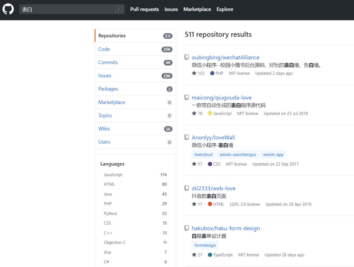Show Commits search results
354x267 pixels.
tap(108, 62)
